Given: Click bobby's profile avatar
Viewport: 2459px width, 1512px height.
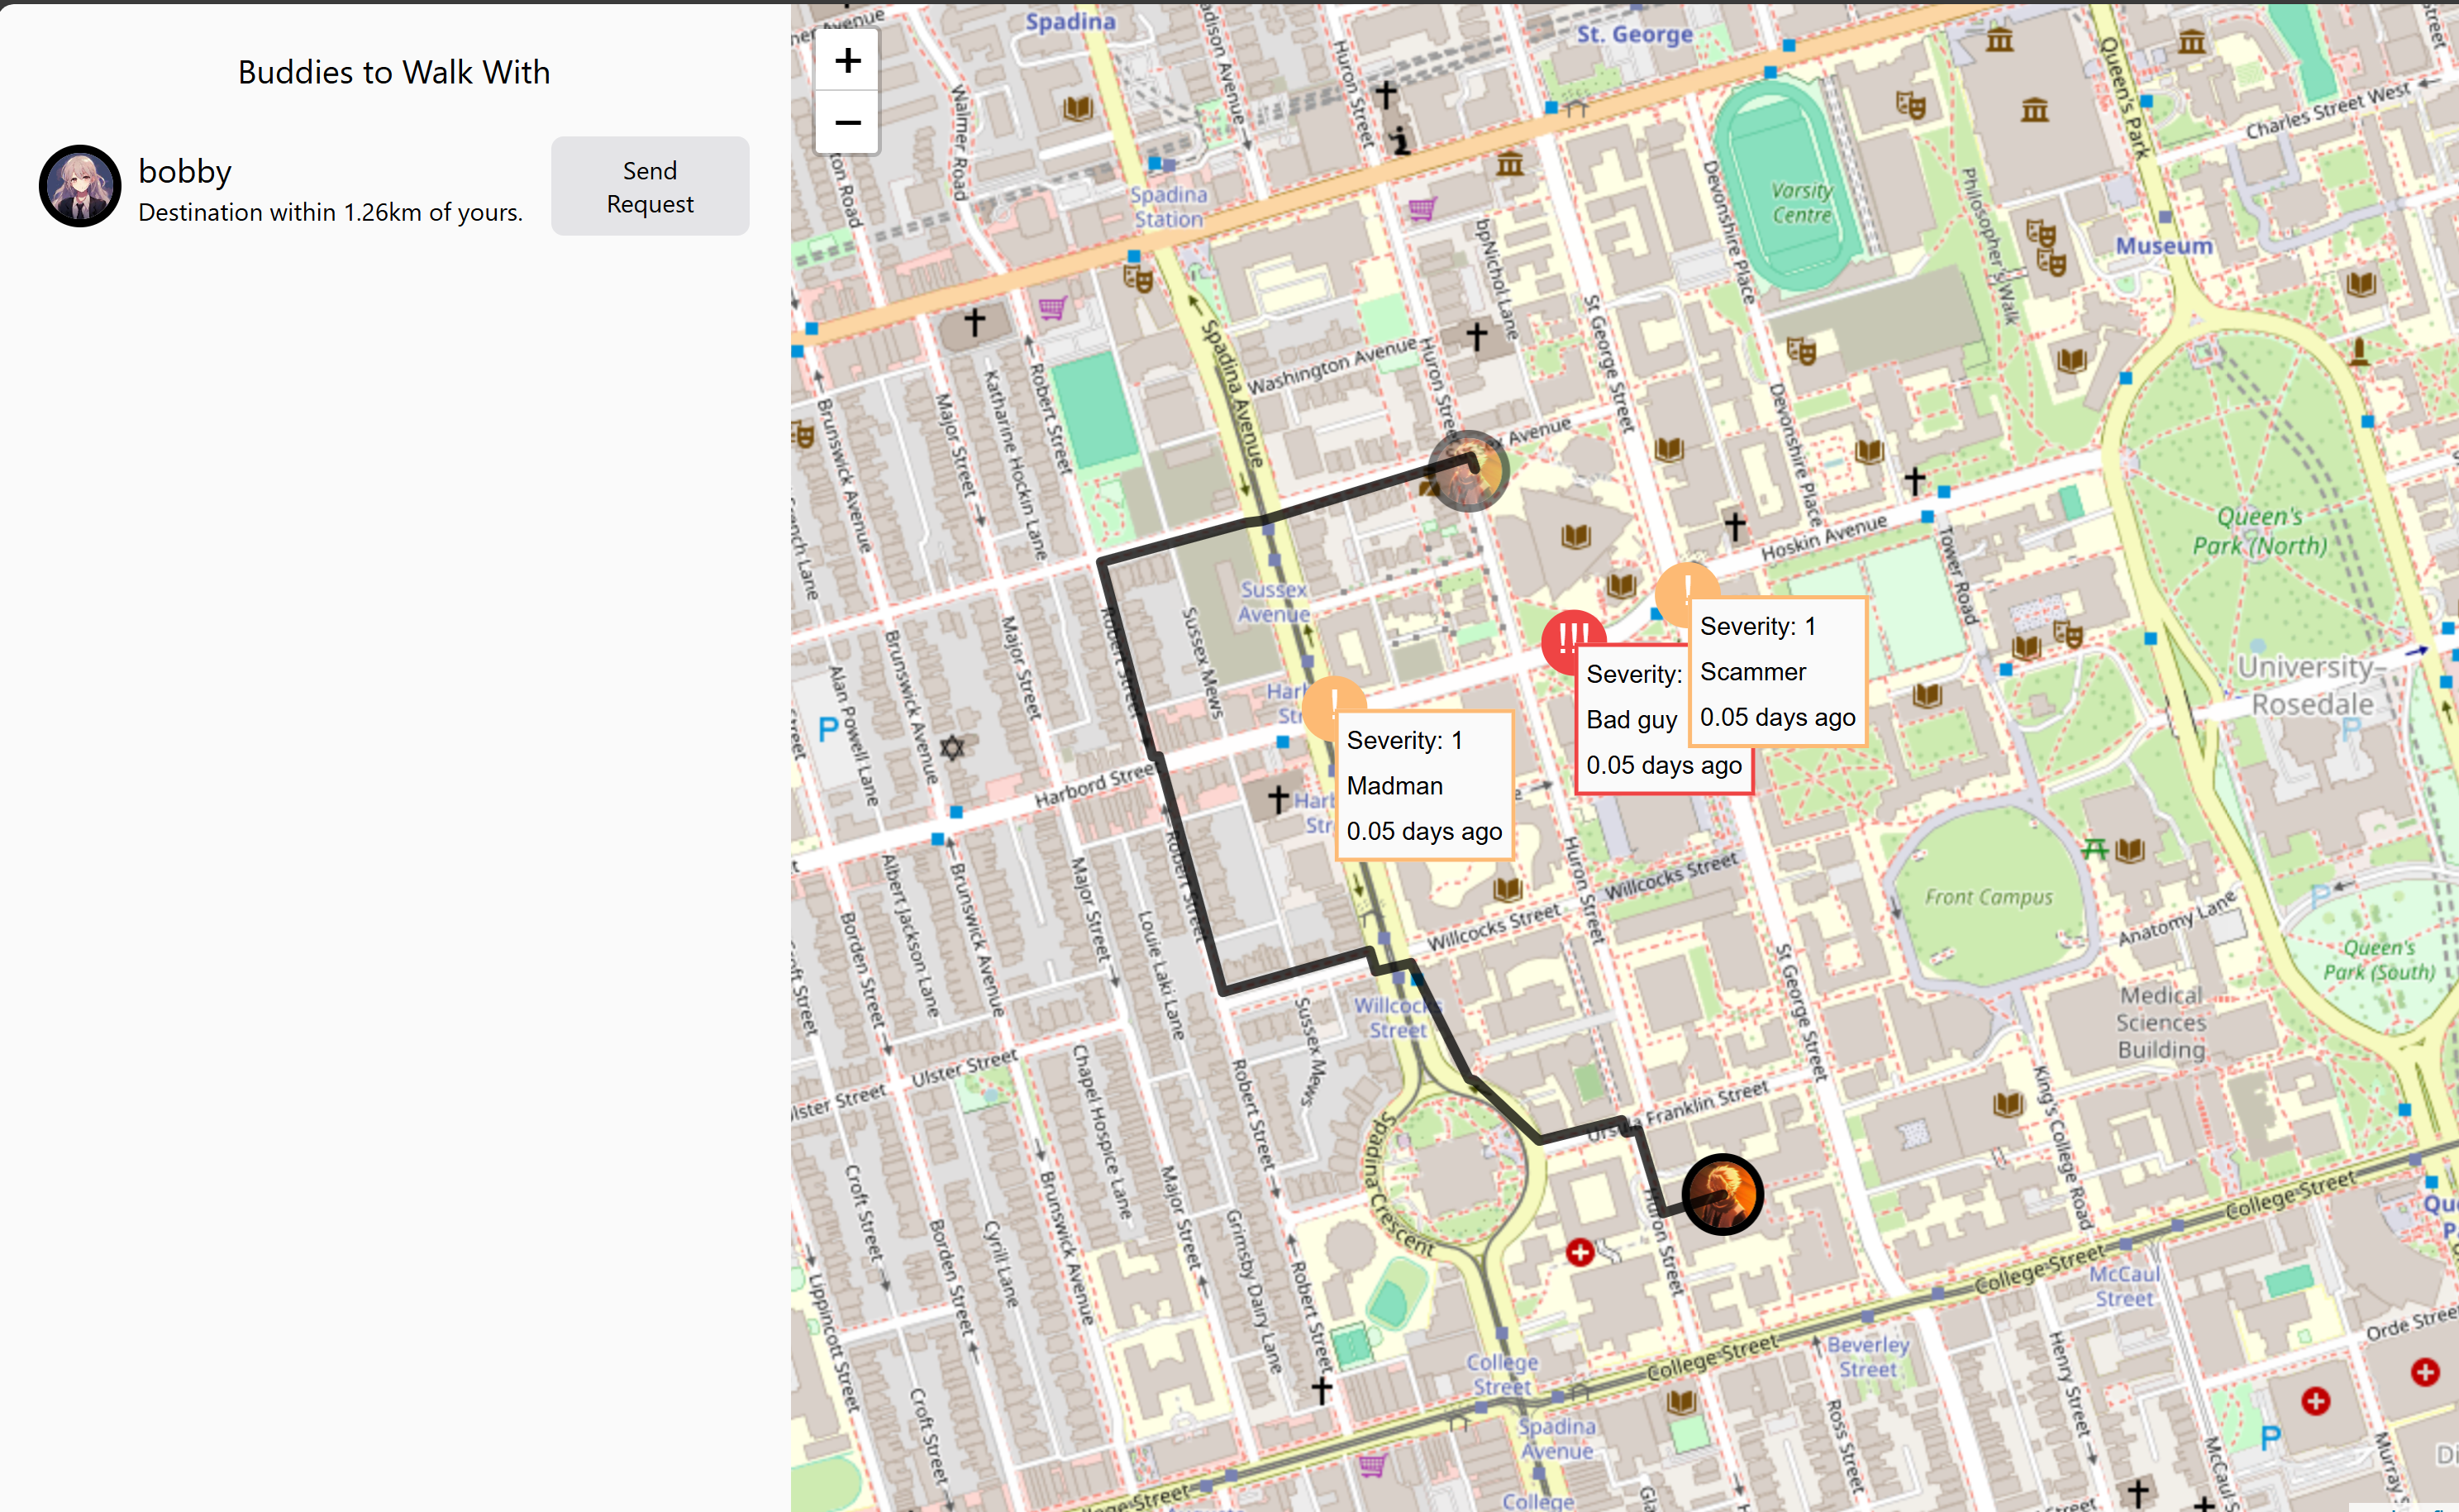Looking at the screenshot, I should 80,186.
